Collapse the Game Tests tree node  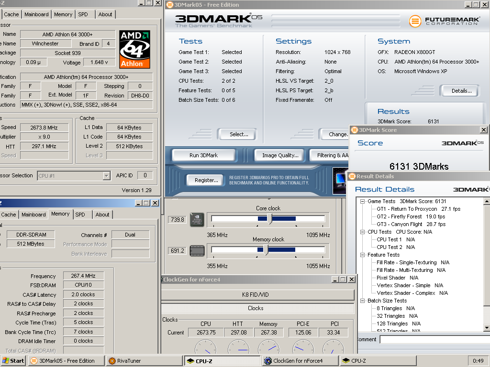pyautogui.click(x=363, y=201)
